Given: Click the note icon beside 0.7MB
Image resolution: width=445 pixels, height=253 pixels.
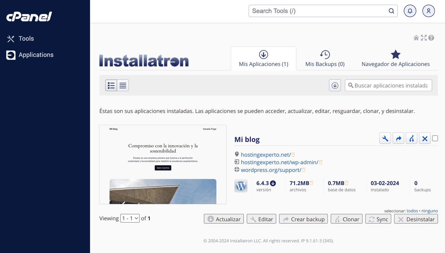Looking at the screenshot, I should [347, 183].
